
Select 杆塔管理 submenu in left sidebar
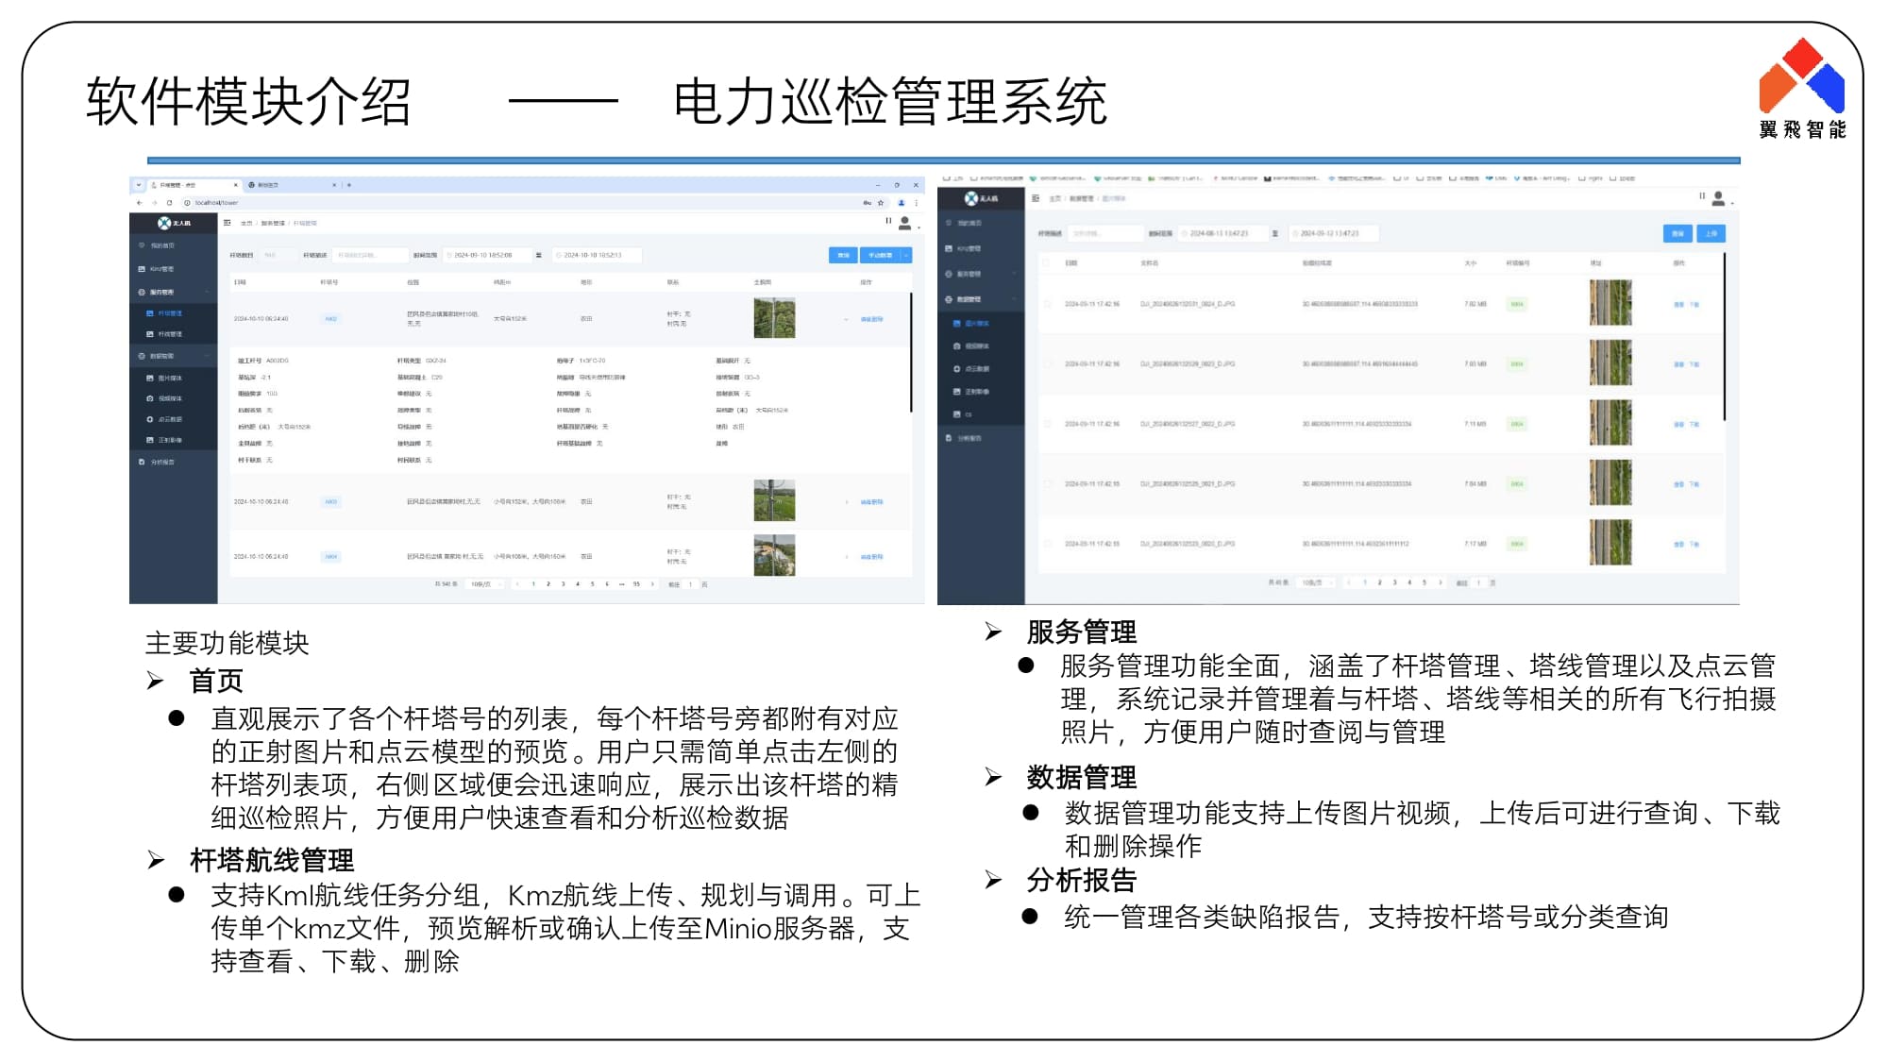tap(170, 313)
